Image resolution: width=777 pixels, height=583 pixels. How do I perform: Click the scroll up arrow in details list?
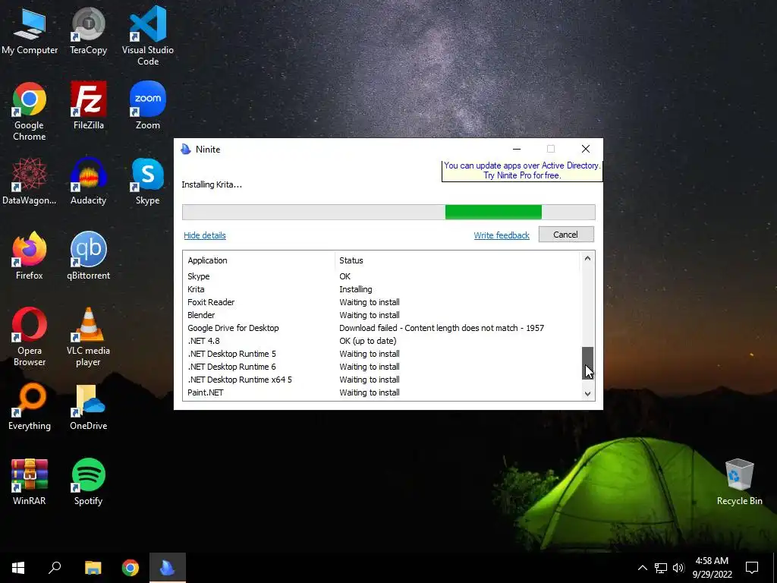coord(587,258)
